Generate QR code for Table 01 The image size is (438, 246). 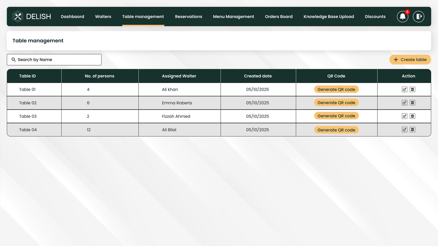coord(336,89)
